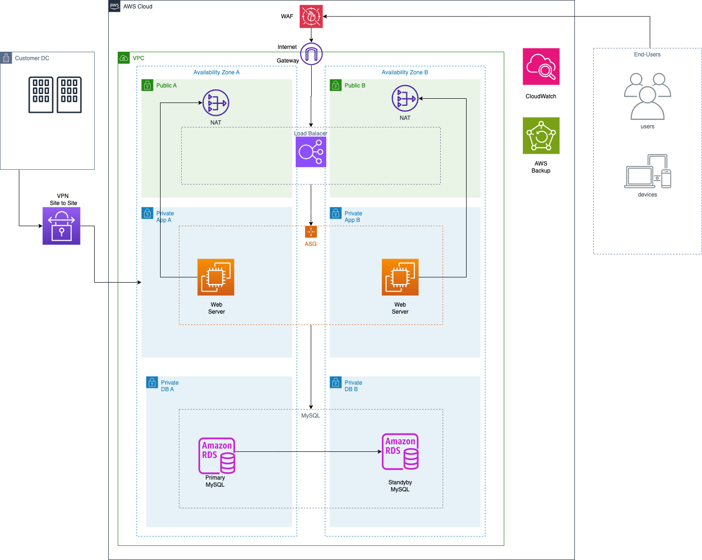The image size is (702, 560).
Task: Select the 'VPC' label text
Action: 138,58
